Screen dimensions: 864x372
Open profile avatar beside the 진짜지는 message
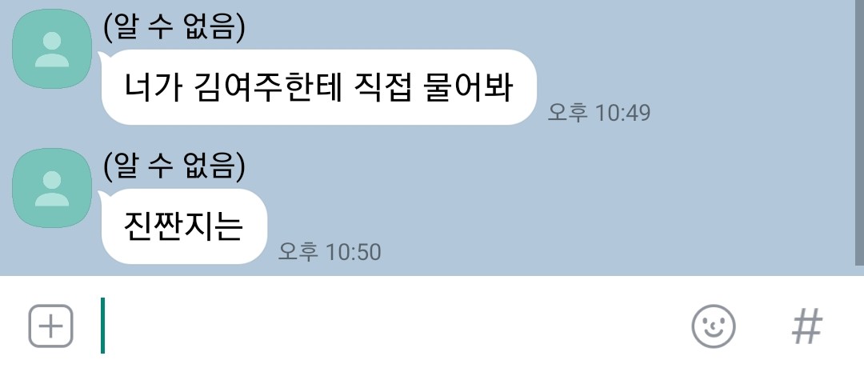click(52, 188)
